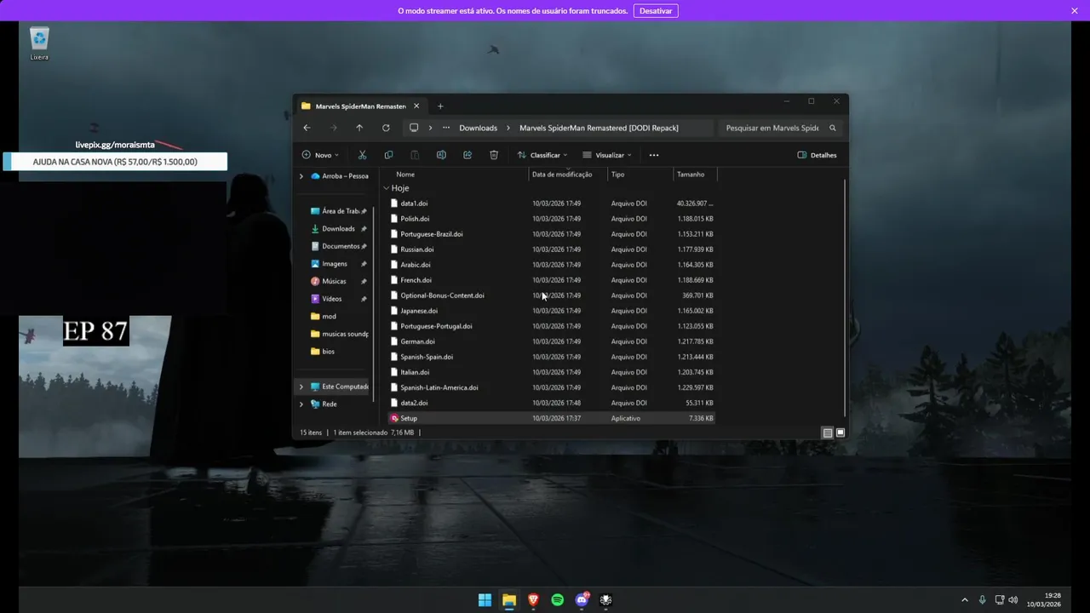Open the Visualizar view dropdown
Viewport: 1090px width, 613px height.
pos(607,155)
